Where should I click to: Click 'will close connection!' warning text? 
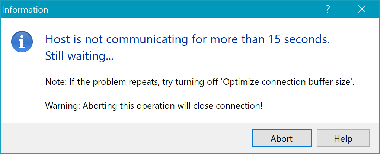pos(227,106)
